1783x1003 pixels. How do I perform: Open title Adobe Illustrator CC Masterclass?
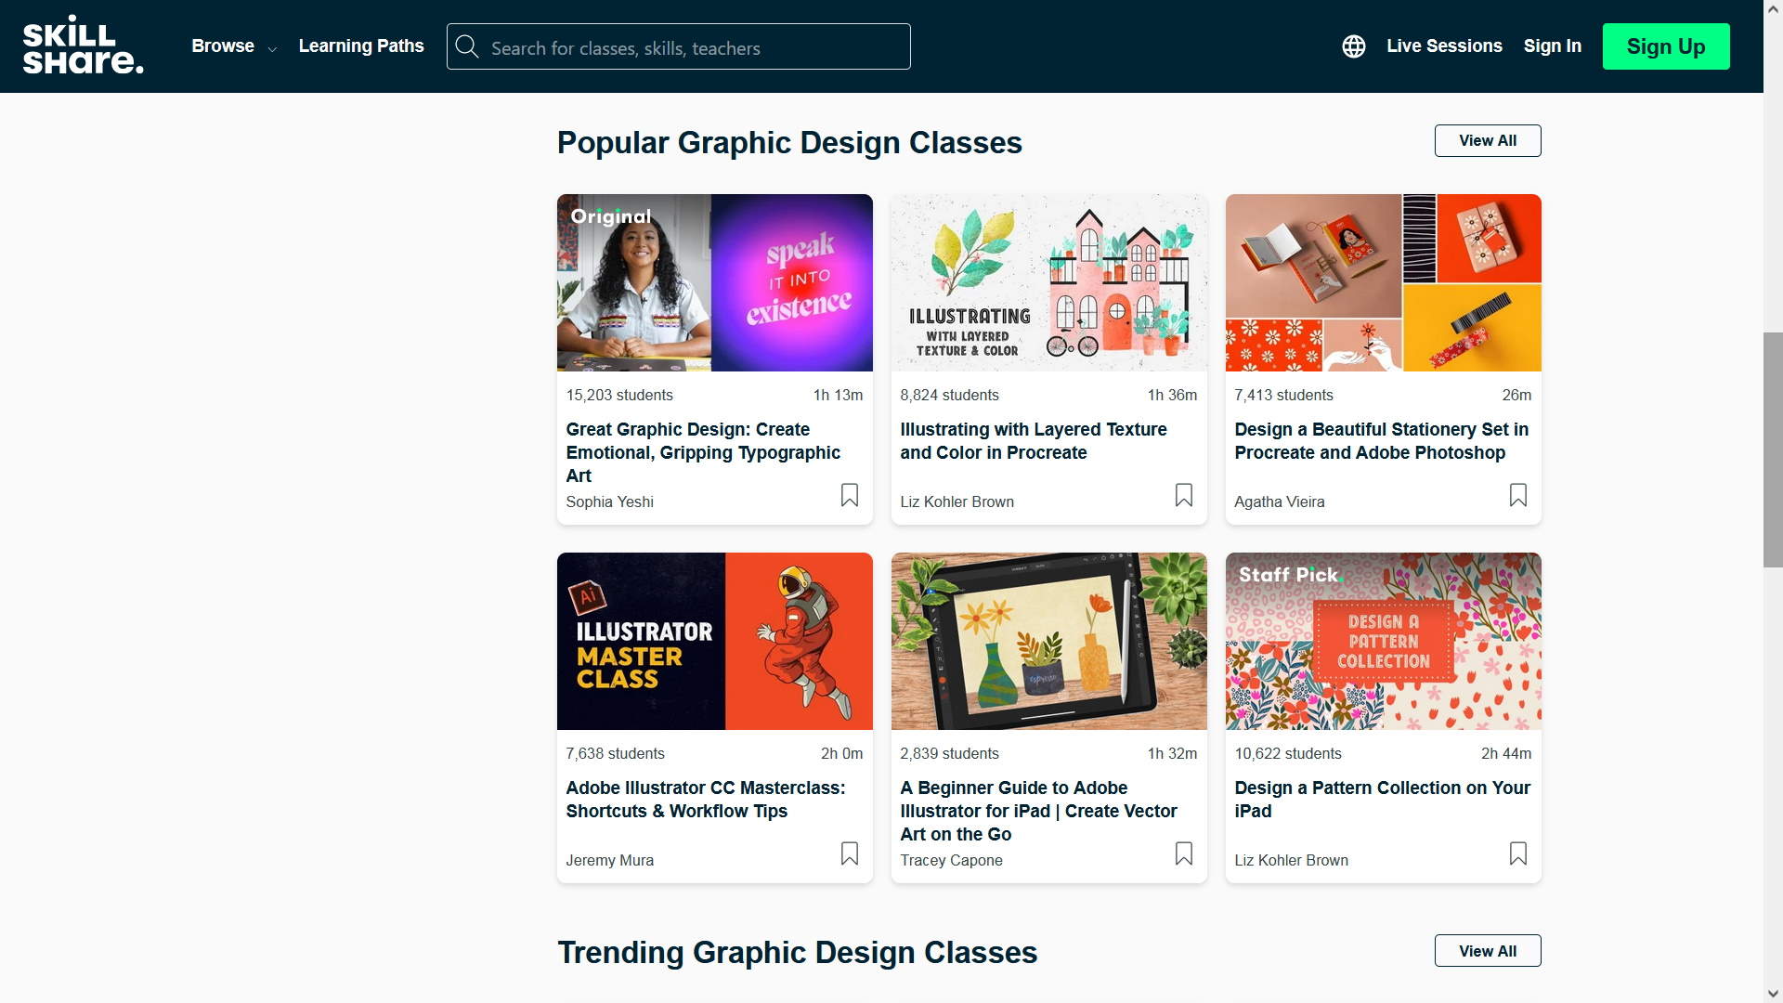706,800
